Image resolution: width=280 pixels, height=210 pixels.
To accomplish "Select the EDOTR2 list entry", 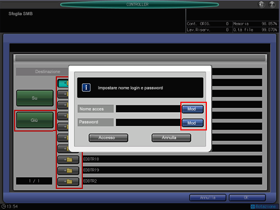I will coord(172,181).
